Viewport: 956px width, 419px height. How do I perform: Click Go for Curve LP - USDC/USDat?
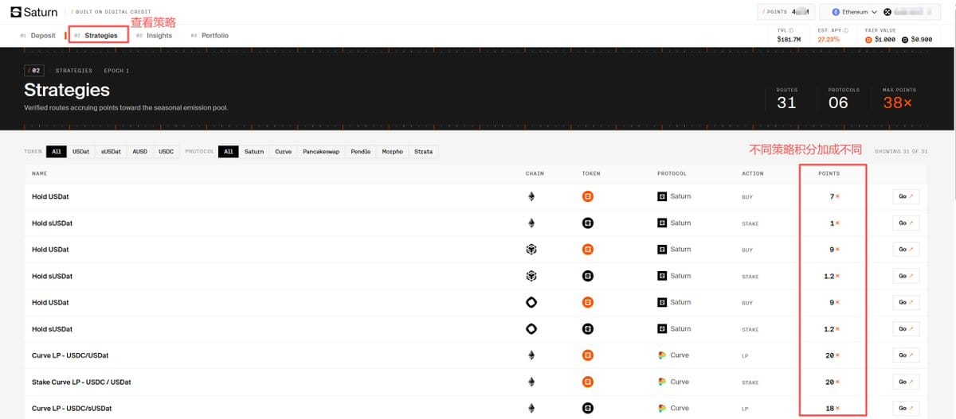point(906,355)
